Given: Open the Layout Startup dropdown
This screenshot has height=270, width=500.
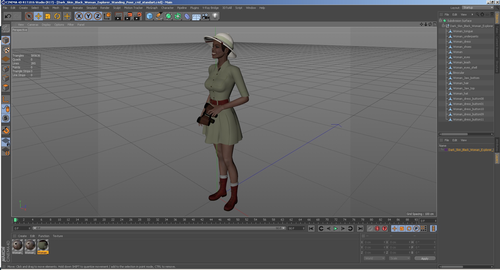Looking at the screenshot, I should click(x=478, y=8).
